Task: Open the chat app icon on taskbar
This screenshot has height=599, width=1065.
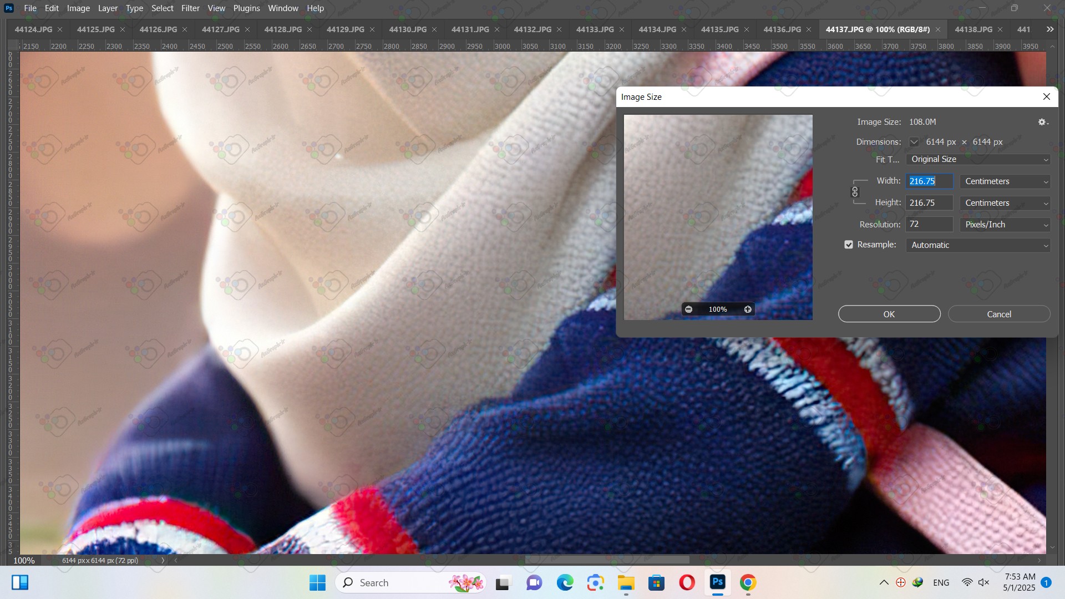Action: click(x=534, y=583)
